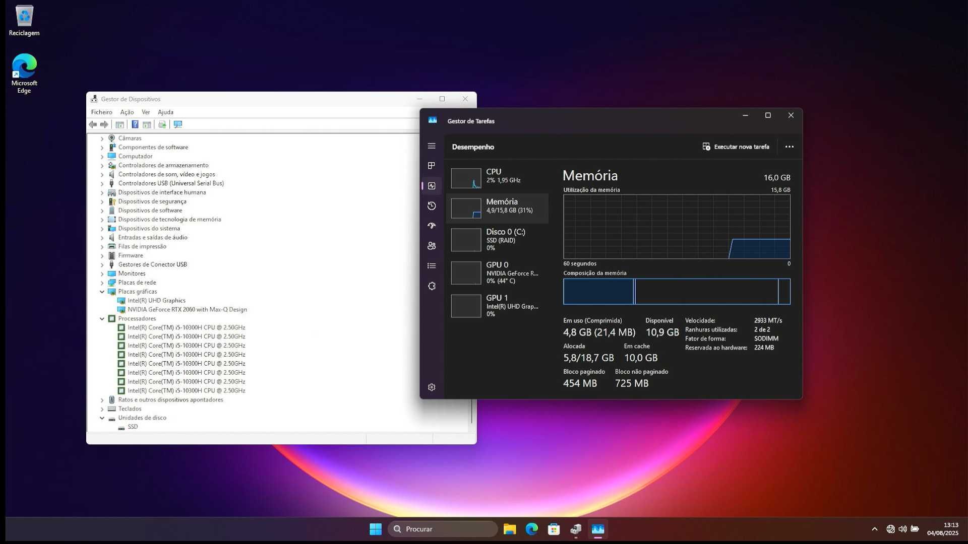Image resolution: width=968 pixels, height=544 pixels.
Task: Click memory composition bar in Task Manager
Action: [677, 292]
